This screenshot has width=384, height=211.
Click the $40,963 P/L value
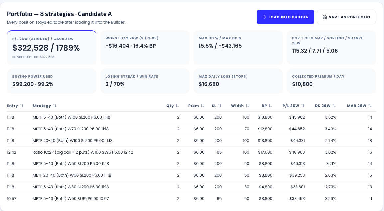pos(297,152)
